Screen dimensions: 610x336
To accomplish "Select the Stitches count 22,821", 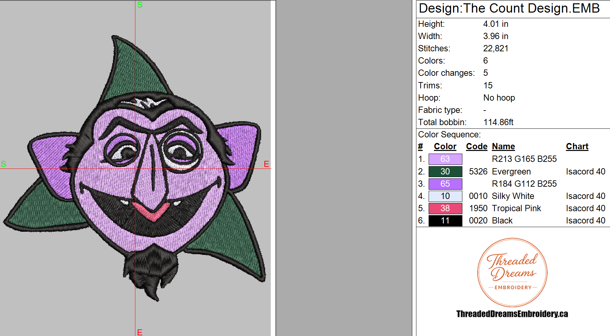I will pos(495,48).
